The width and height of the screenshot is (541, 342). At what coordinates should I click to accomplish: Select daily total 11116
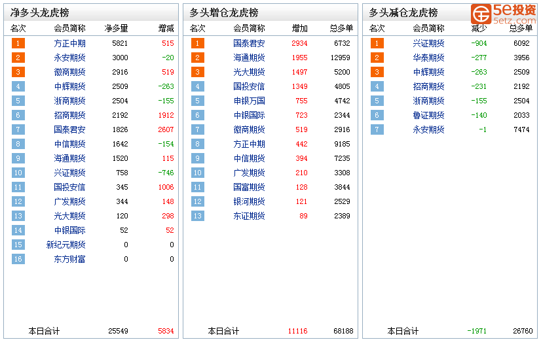coord(298,332)
